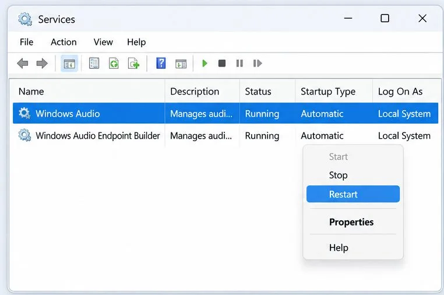
Task: Click the gear icon beside Windows Audio Endpoint Builder
Action: (x=24, y=135)
